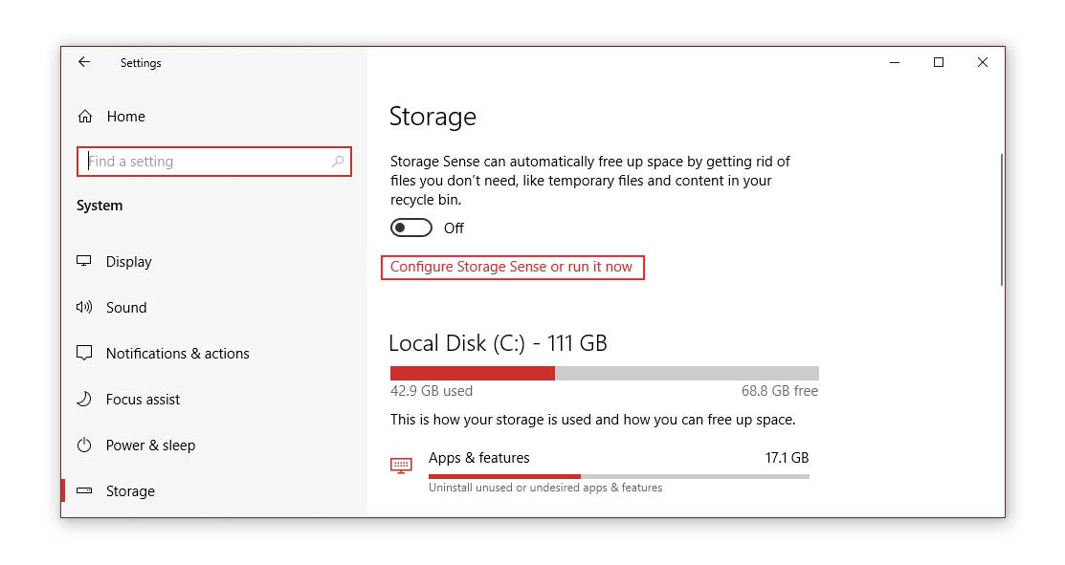Click the Home house icon

[85, 117]
